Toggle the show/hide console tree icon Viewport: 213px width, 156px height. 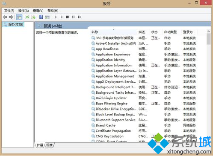19,17
